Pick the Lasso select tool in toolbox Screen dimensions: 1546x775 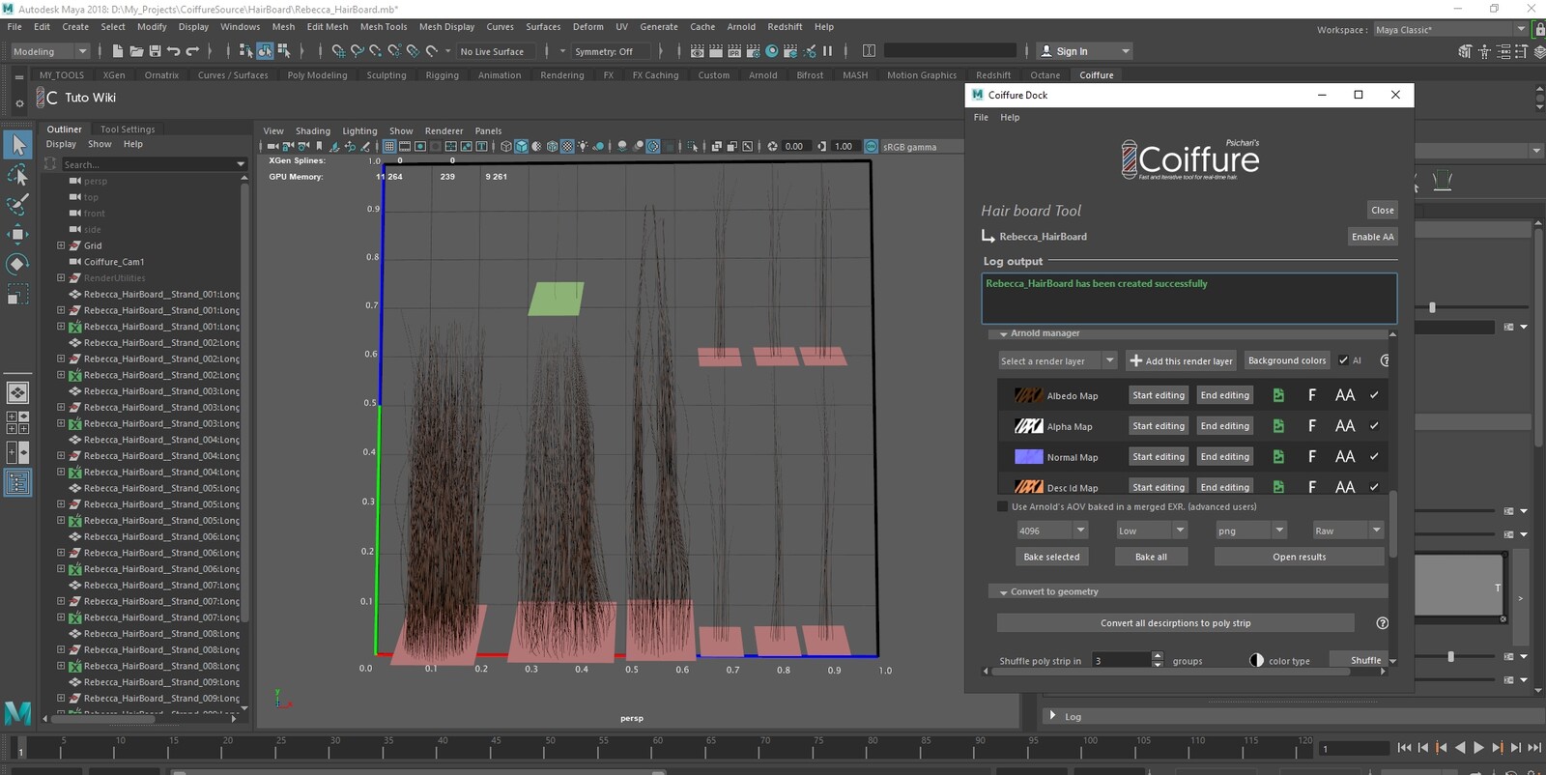pos(17,174)
